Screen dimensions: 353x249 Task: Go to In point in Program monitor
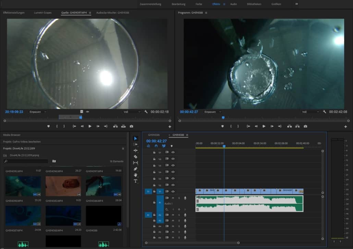[248, 126]
